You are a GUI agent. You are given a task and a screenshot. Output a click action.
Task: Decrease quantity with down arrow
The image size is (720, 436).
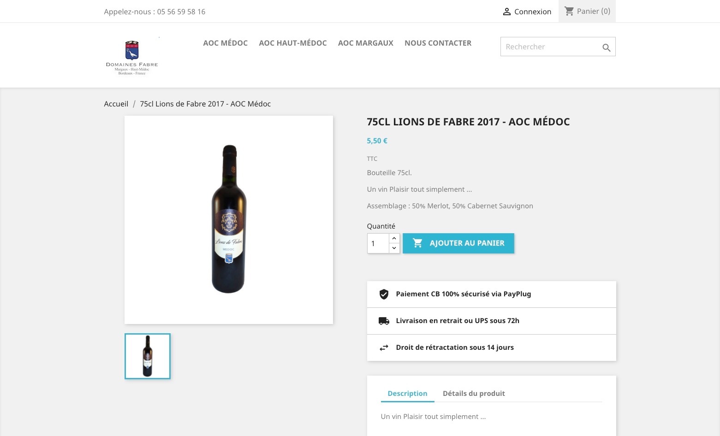[394, 248]
